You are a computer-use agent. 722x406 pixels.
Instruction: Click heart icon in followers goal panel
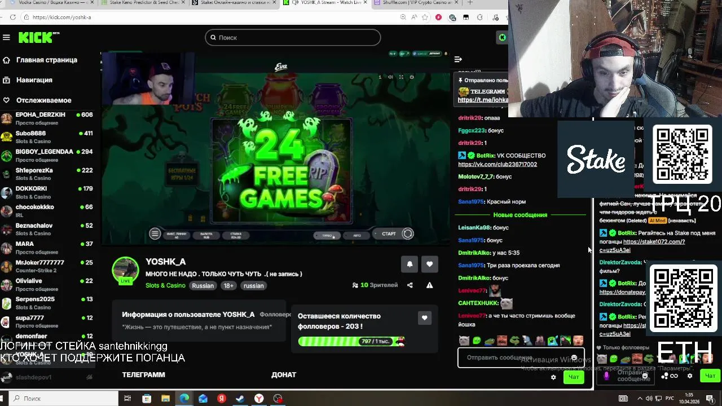coord(424,318)
